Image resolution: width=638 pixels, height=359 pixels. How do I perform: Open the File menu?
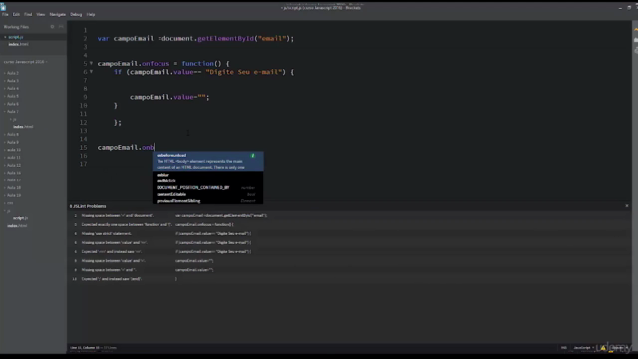(5, 15)
